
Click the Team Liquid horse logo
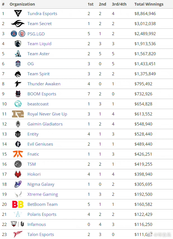(18, 44)
